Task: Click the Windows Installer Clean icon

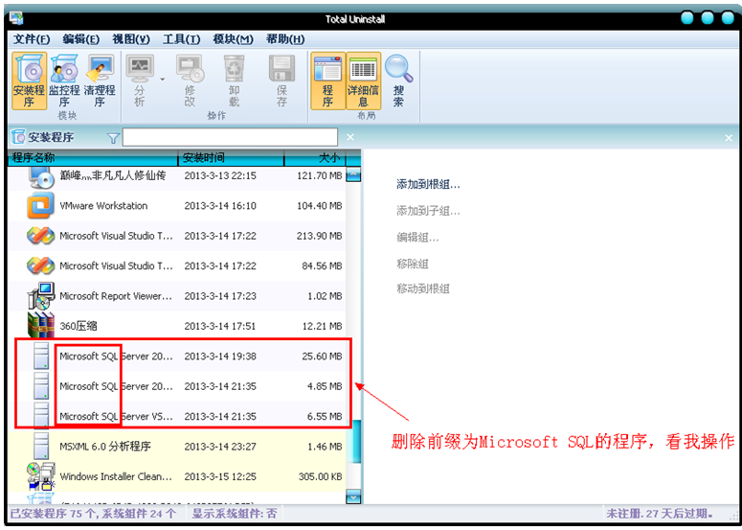Action: (x=41, y=476)
